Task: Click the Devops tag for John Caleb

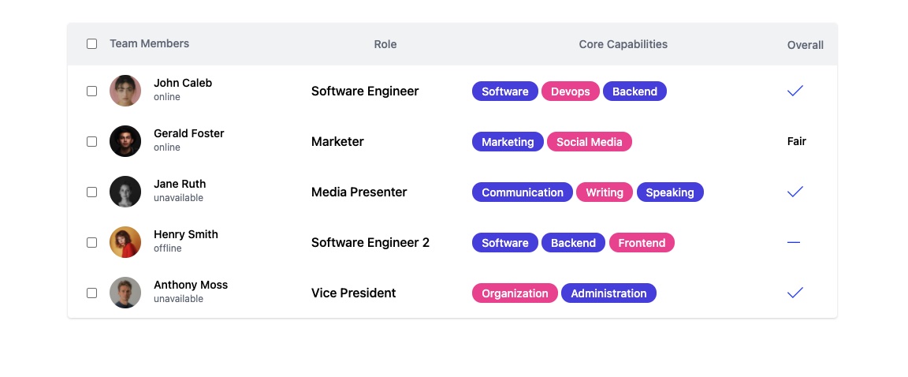Action: (571, 91)
